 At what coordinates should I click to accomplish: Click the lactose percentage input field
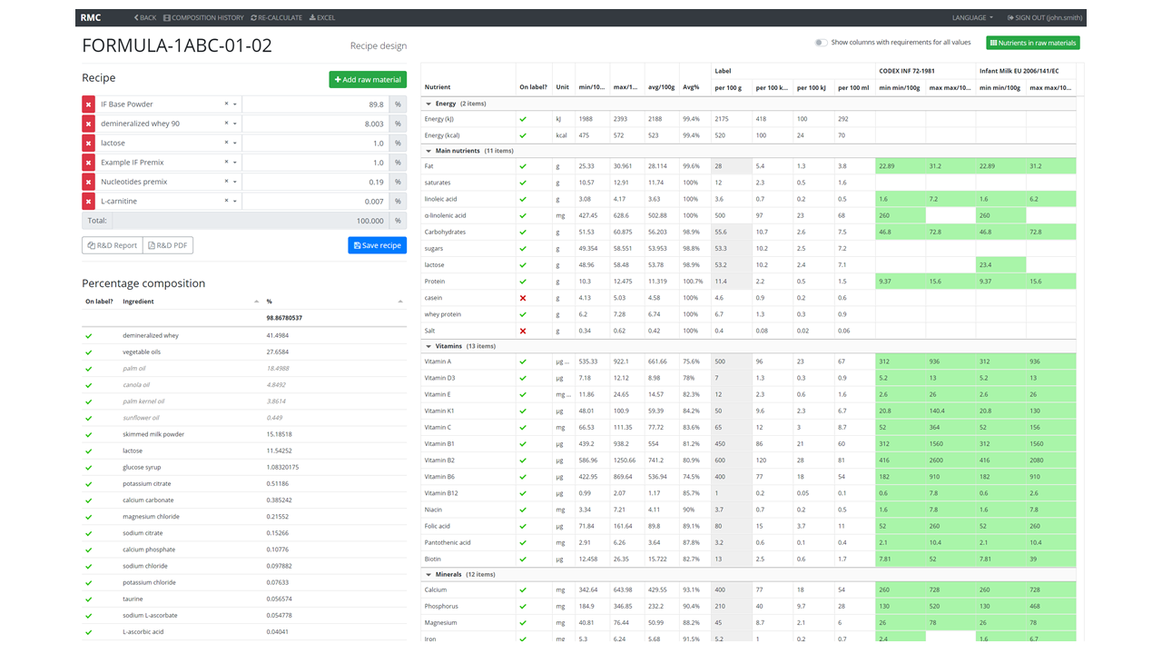coord(315,144)
